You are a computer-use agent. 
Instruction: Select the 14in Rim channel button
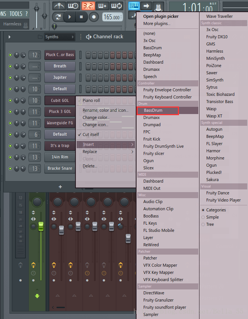coord(60,157)
